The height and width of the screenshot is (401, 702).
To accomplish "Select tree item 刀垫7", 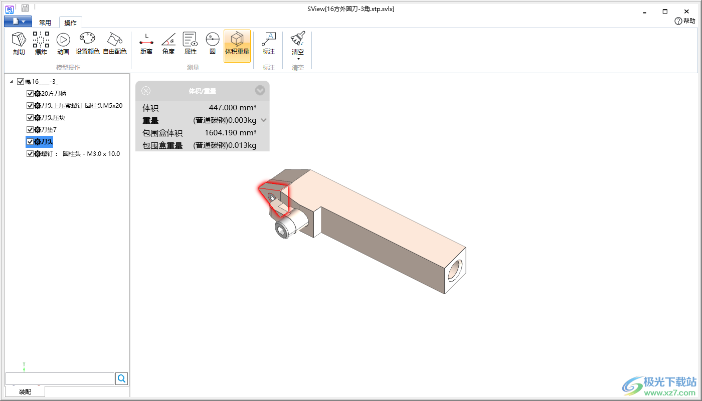I will (x=49, y=129).
